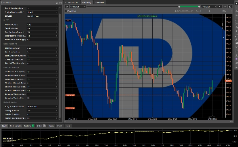Image resolution: width=238 pixels, height=147 pixels.
Task: Click the green profit label atop the chart
Action: pyautogui.click(x=147, y=16)
